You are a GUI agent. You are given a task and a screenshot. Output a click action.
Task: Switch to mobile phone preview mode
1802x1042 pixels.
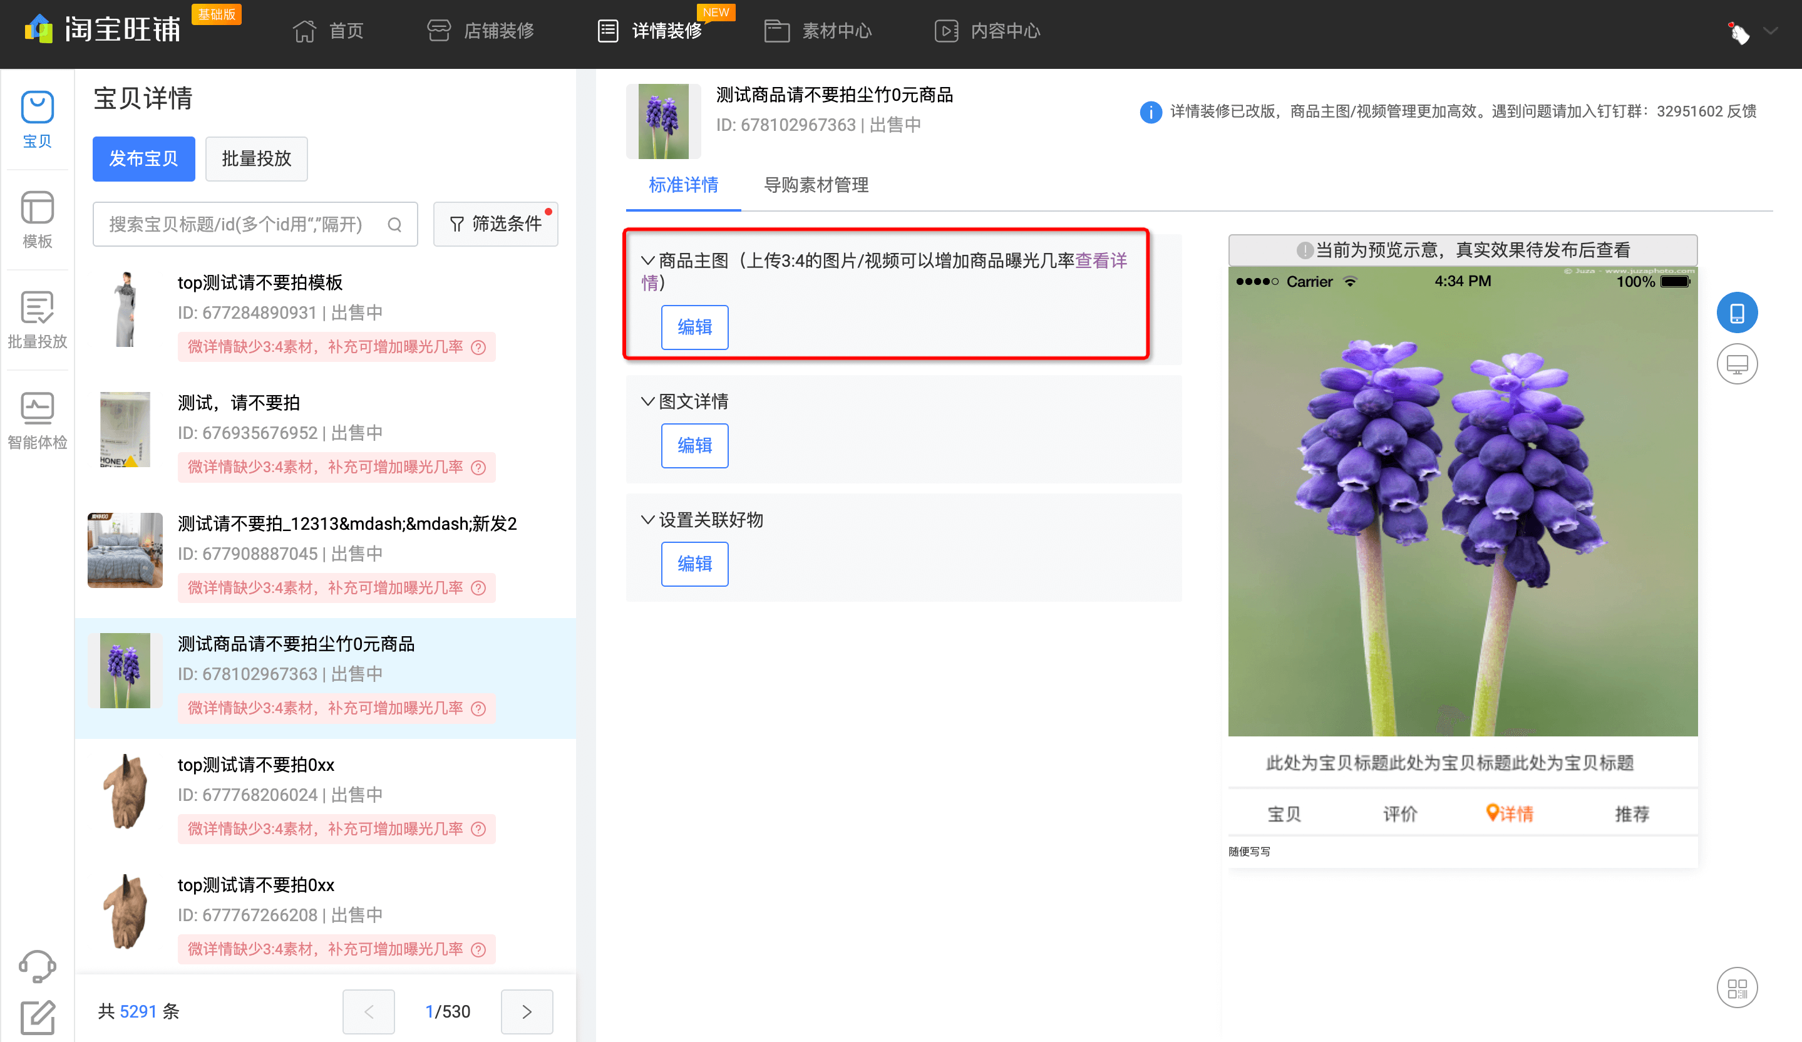1736,312
